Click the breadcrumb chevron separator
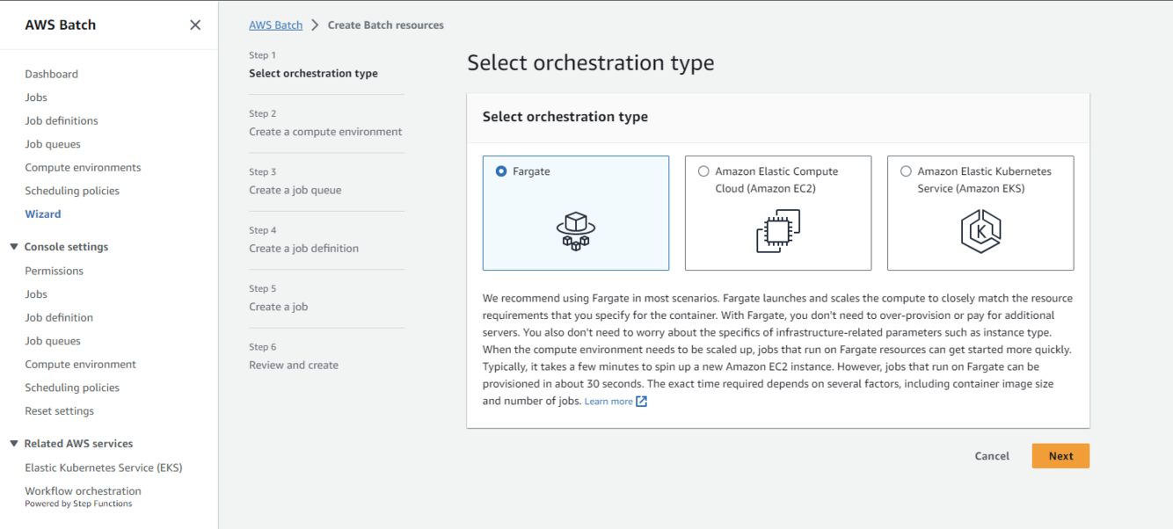 (x=315, y=25)
